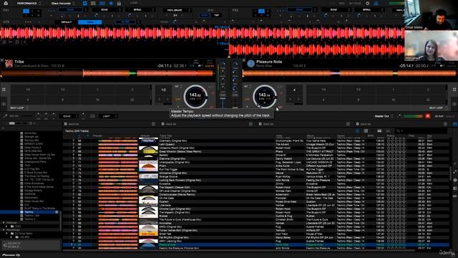Click deck 1 loop double arrow
Image resolution: width=458 pixels, height=258 pixels.
[x=167, y=100]
